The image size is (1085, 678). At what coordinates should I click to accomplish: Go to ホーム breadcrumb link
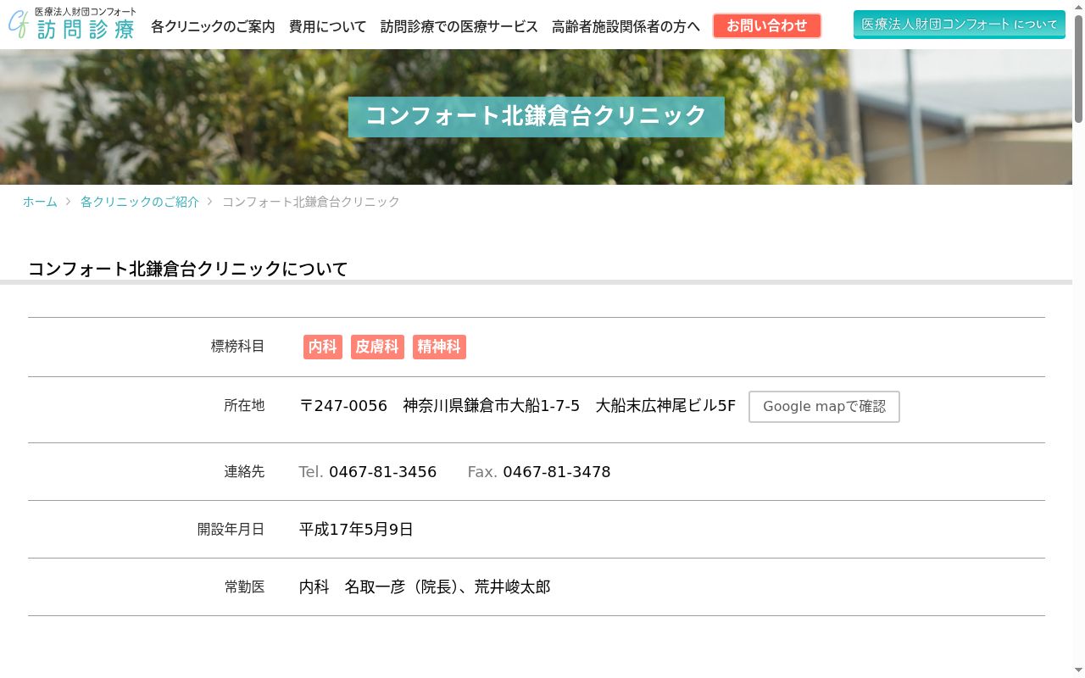point(40,202)
